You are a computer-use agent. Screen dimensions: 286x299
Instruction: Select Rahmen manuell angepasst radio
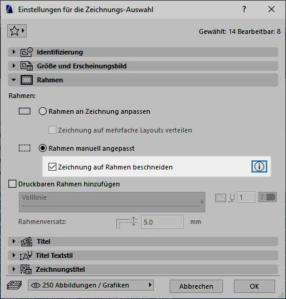click(x=42, y=148)
